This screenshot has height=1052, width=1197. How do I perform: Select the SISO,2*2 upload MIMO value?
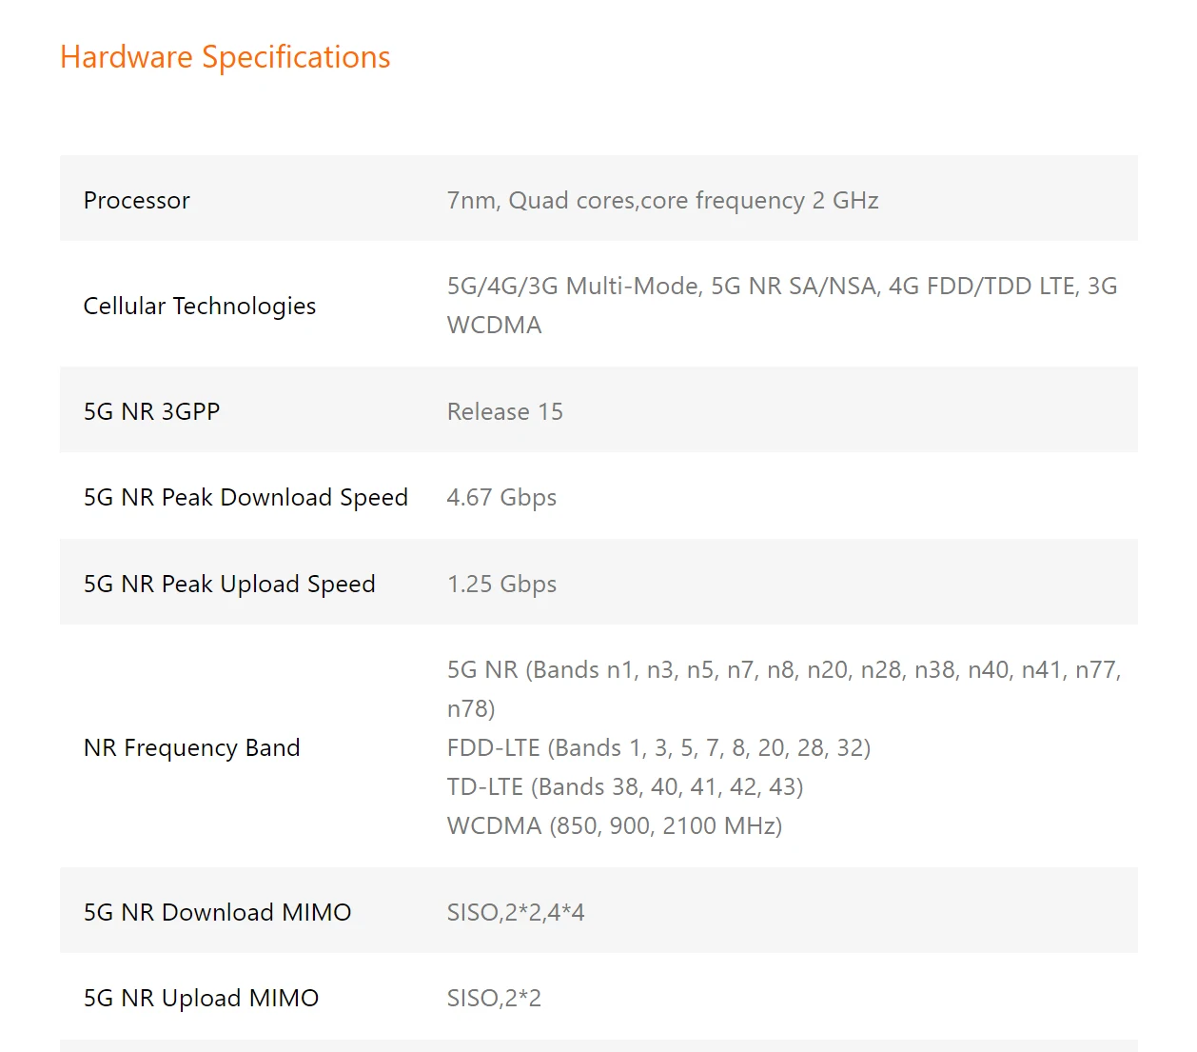[494, 998]
